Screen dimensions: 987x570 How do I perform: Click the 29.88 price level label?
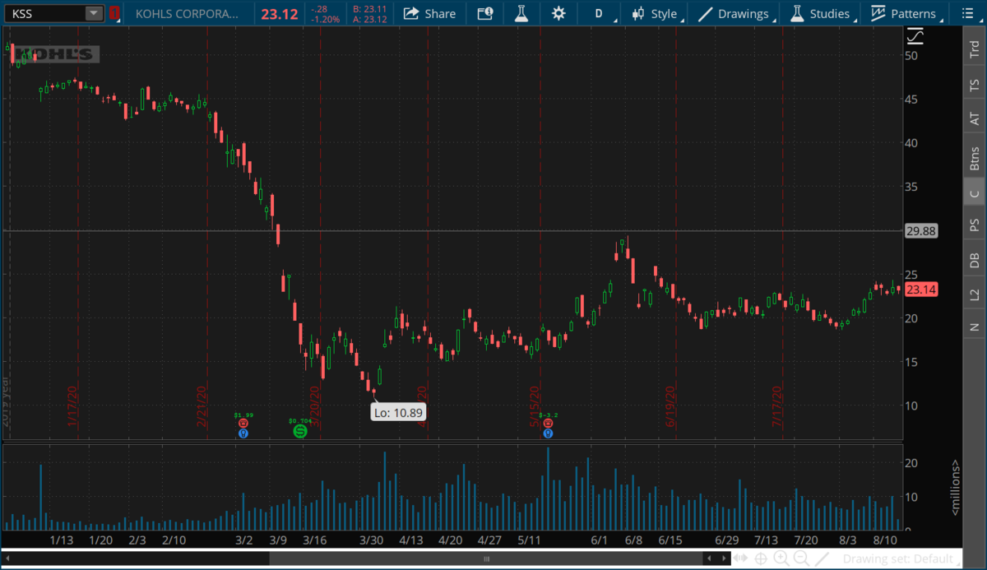point(921,231)
